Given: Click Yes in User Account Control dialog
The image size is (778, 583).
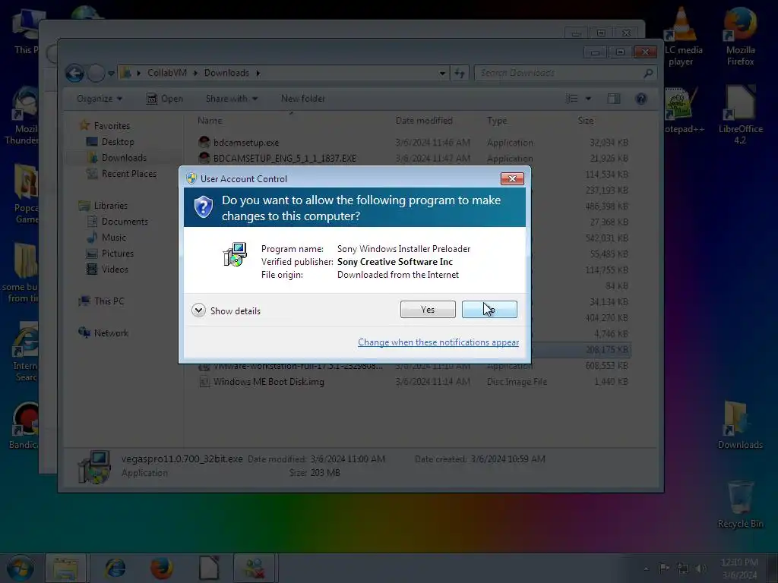Looking at the screenshot, I should point(428,310).
